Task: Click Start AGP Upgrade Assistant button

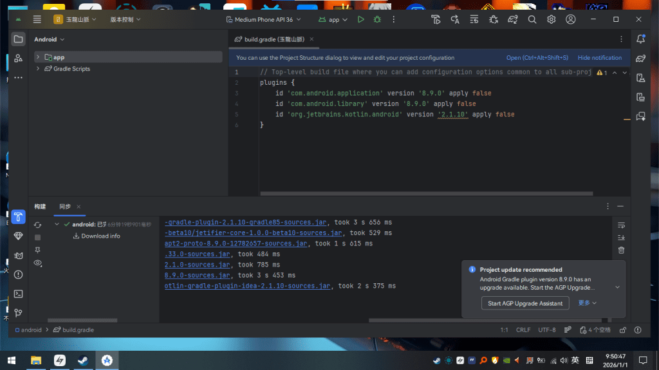Action: pos(525,303)
